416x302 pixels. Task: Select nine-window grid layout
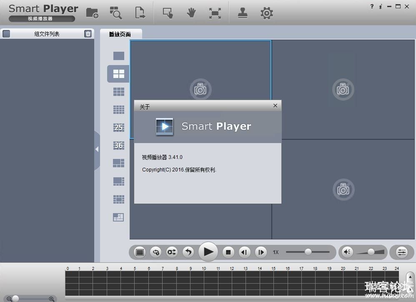point(119,92)
